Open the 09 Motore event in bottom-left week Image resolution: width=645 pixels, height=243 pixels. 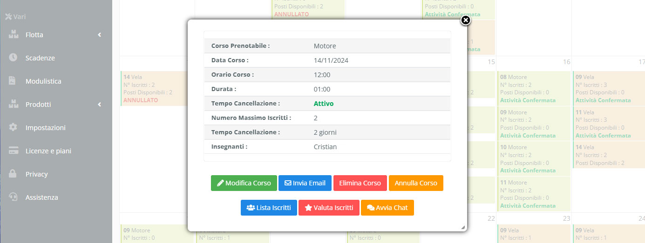tap(156, 234)
